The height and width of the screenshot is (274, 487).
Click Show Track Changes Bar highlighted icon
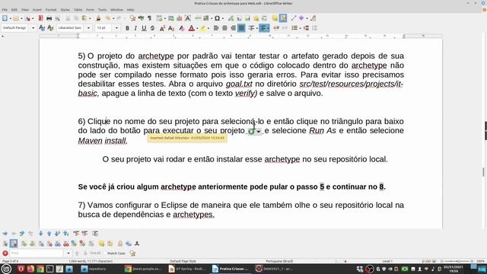pyautogui.click(x=14, y=244)
